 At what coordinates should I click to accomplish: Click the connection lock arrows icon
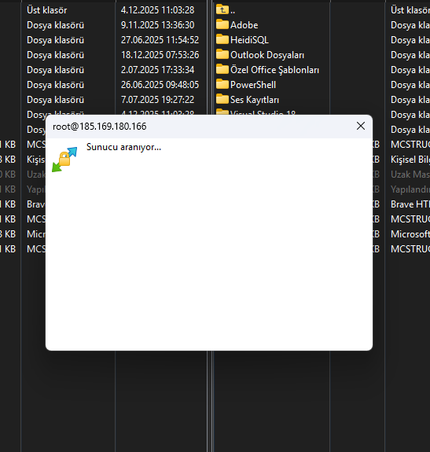coord(64,160)
